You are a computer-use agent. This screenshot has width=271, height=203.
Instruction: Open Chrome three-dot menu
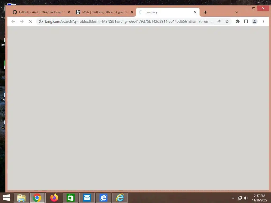point(263,21)
